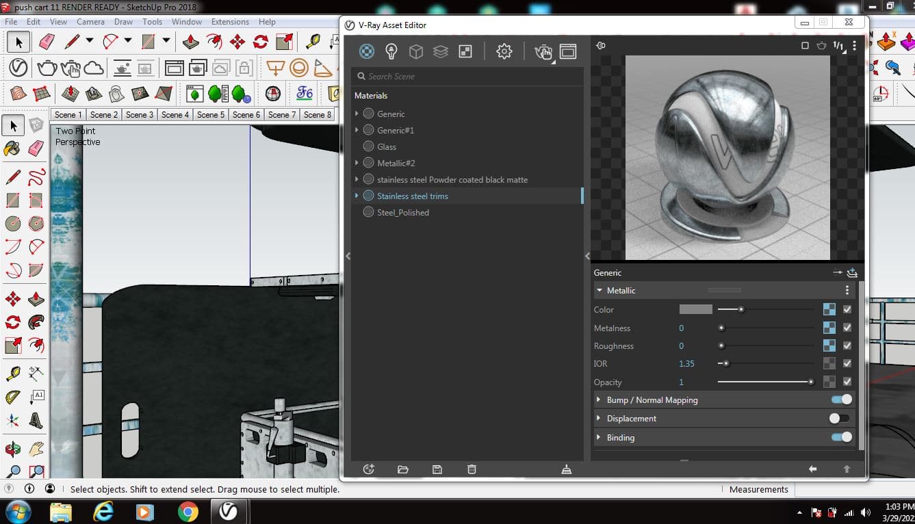Viewport: 915px width, 524px height.
Task: Click Render with V-Ray Cloud icon
Action: pos(93,68)
